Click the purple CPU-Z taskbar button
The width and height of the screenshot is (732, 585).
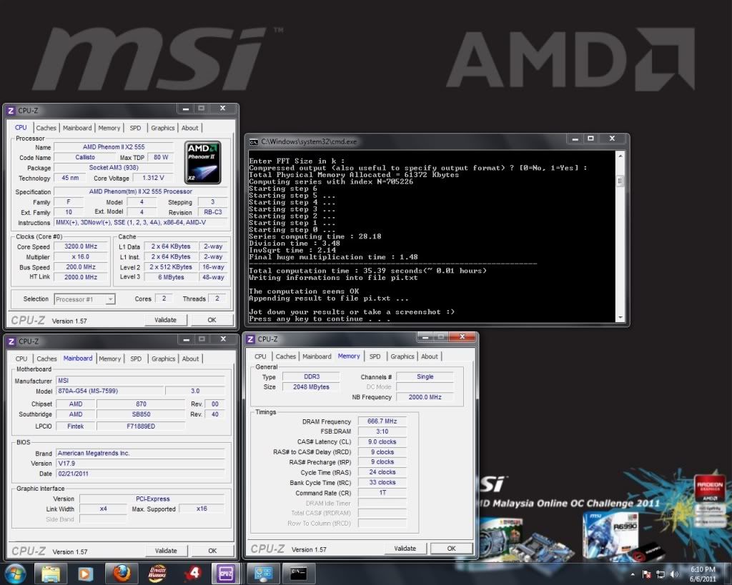coord(226,573)
